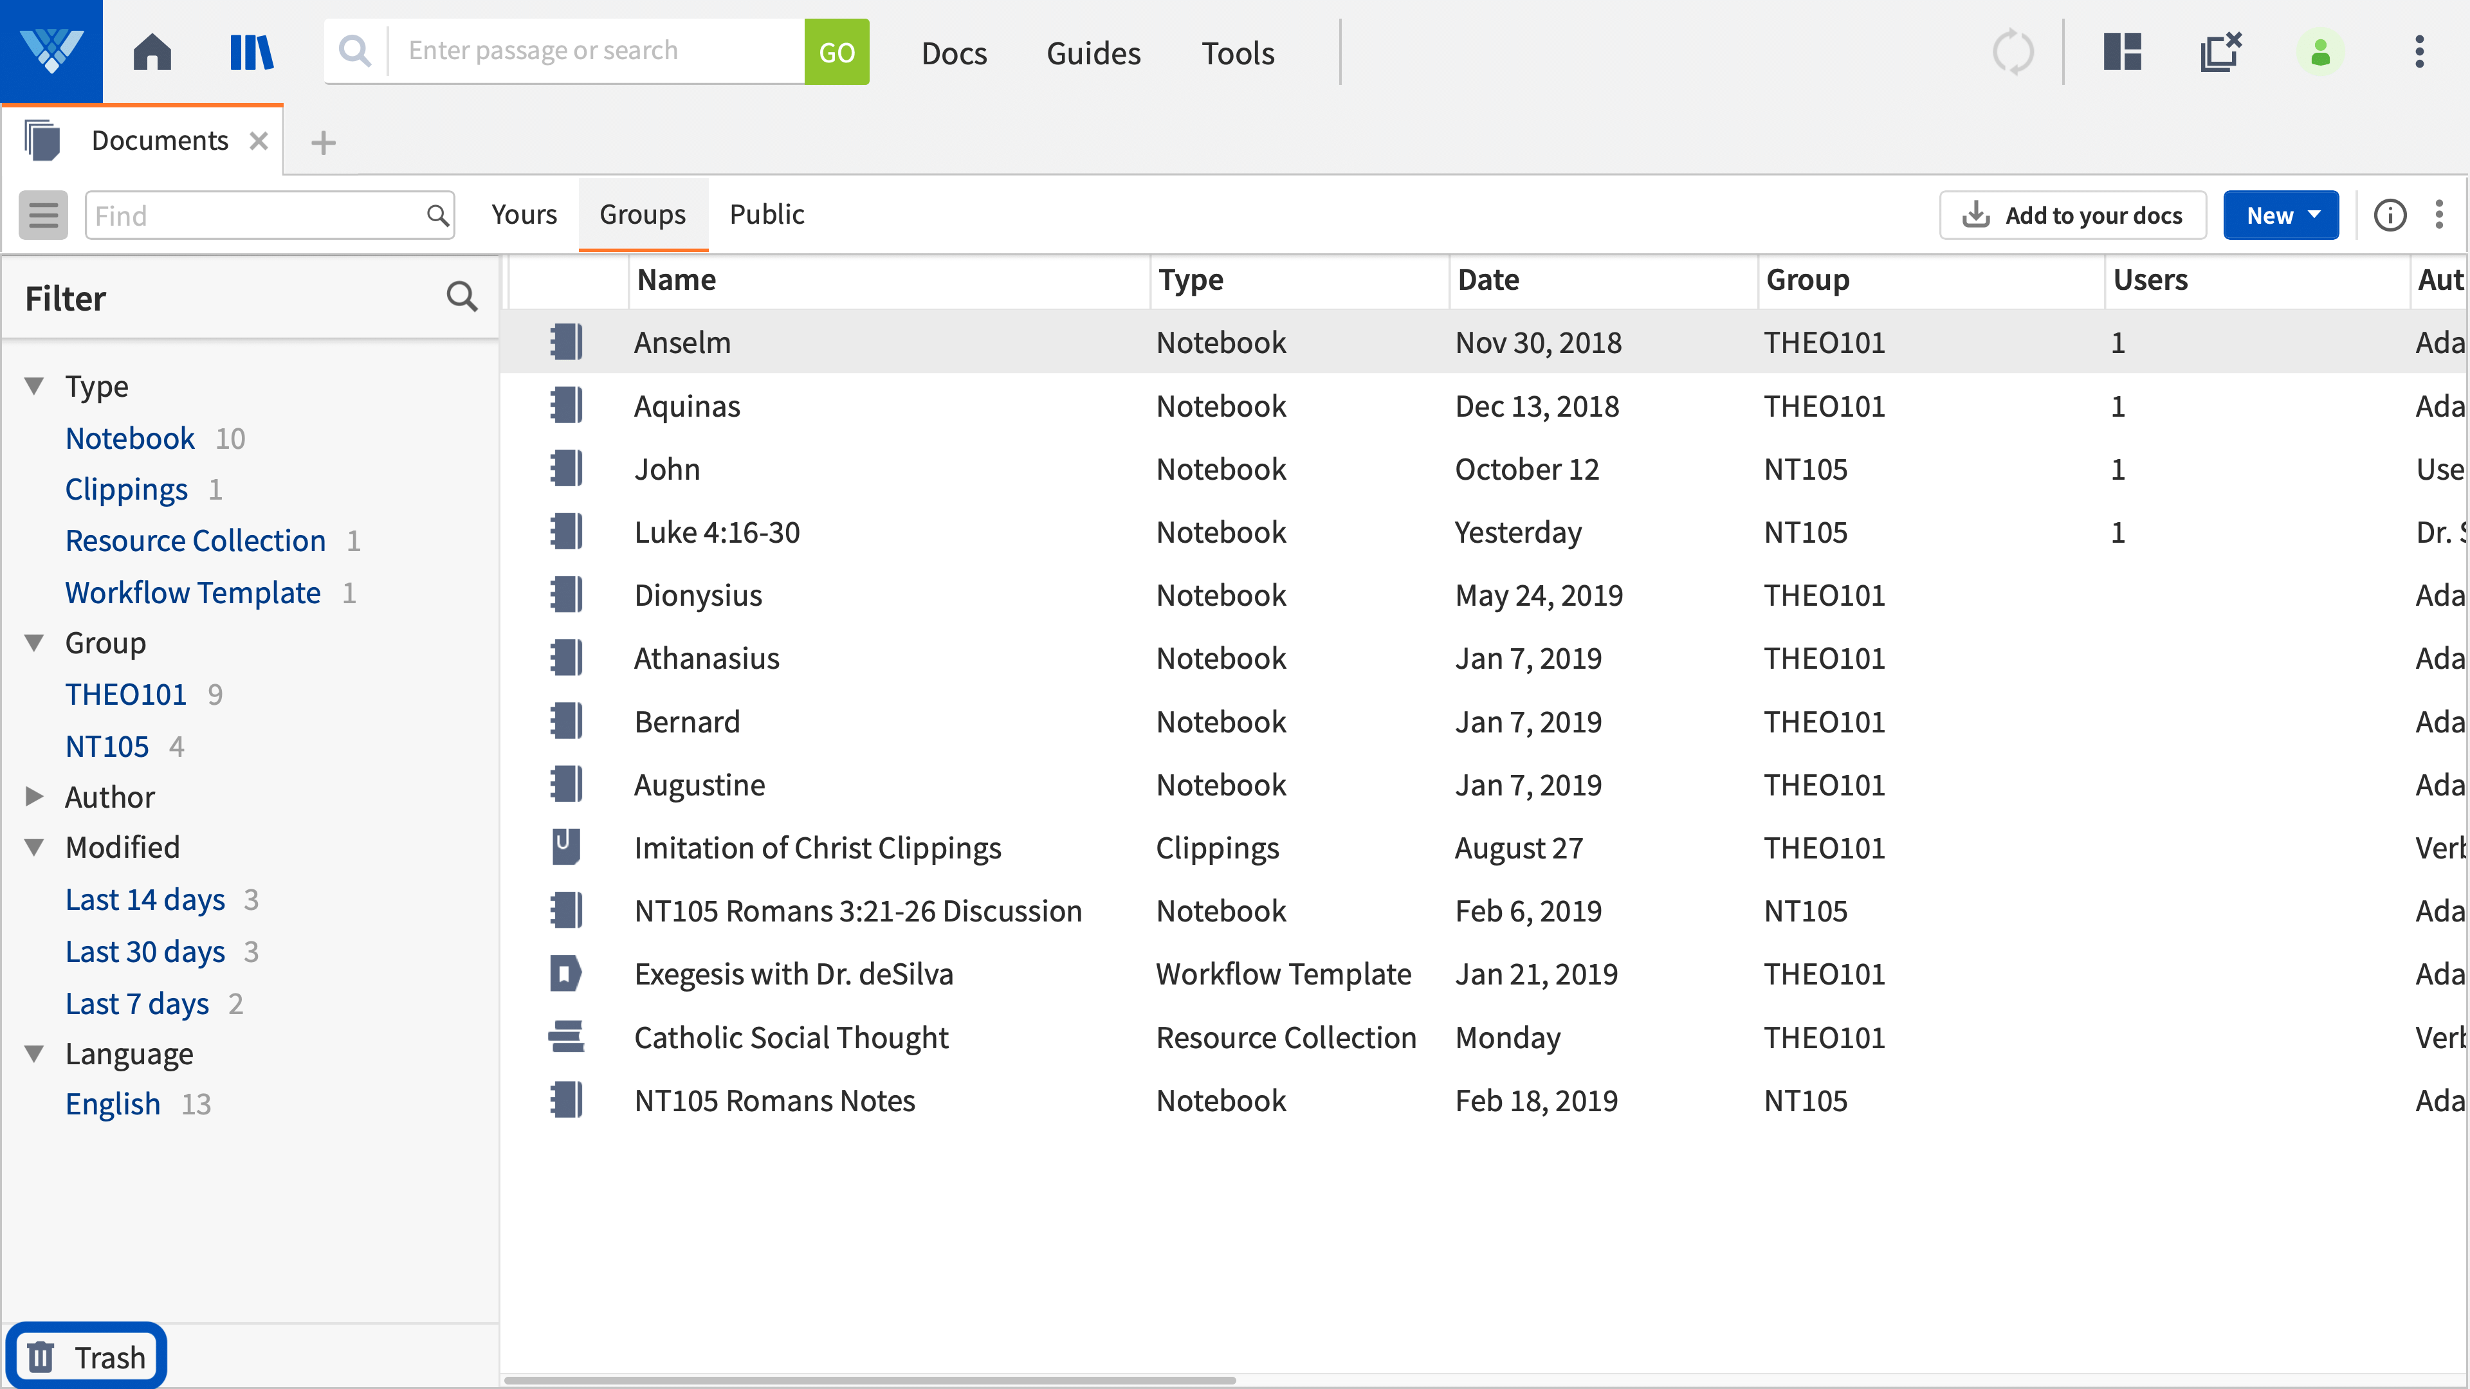2470x1389 pixels.
Task: Filter by the THEO101 group
Action: coord(125,693)
